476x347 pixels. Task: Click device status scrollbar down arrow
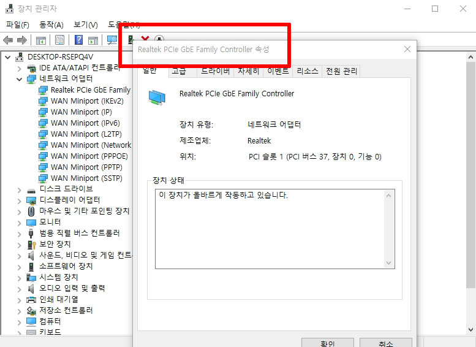click(388, 263)
